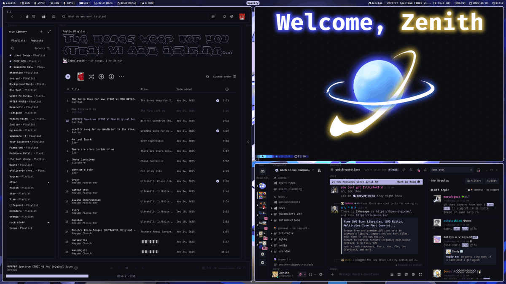Click Read All in Discord nav

[x=263, y=178]
